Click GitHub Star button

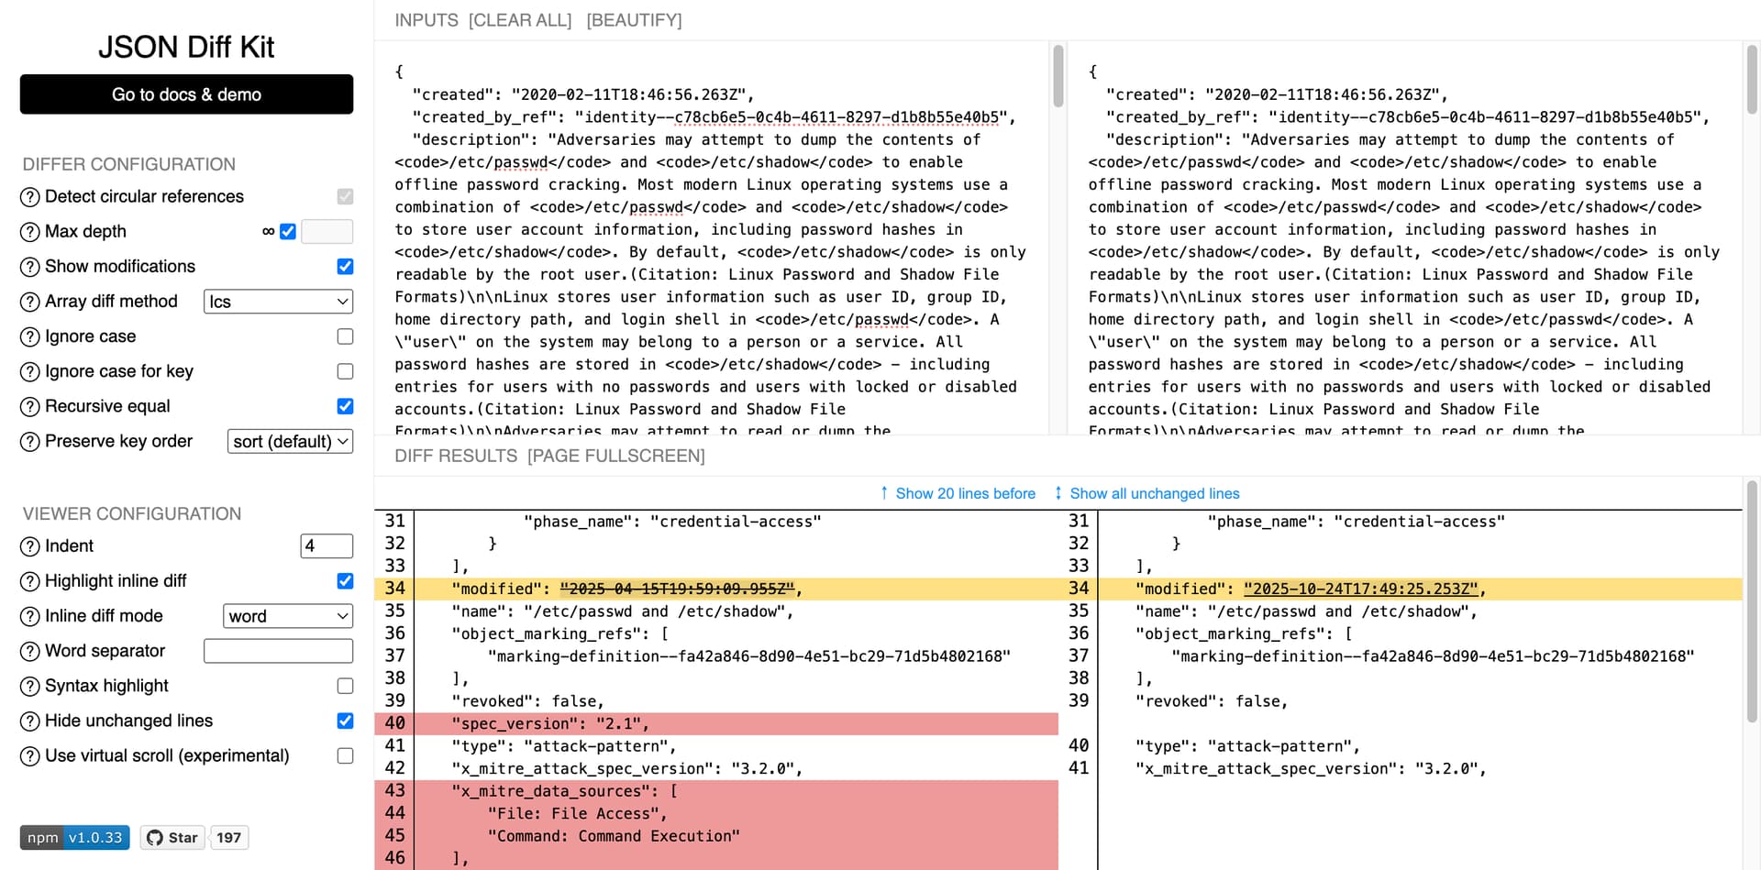(172, 837)
